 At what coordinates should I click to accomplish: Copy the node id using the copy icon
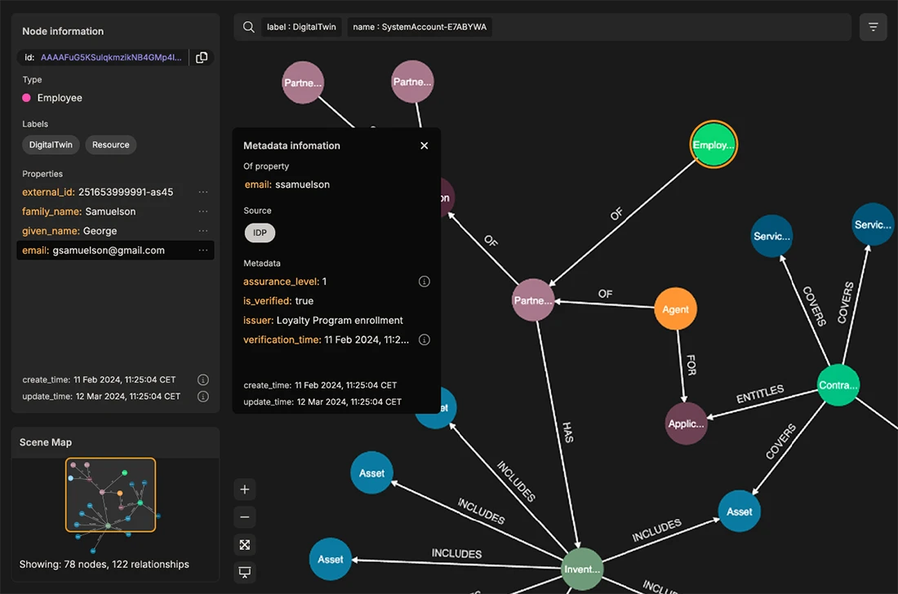[x=202, y=57]
